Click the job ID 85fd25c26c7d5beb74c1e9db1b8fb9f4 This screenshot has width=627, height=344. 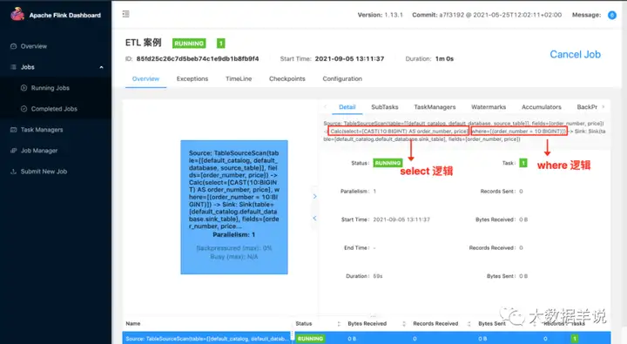198,59
